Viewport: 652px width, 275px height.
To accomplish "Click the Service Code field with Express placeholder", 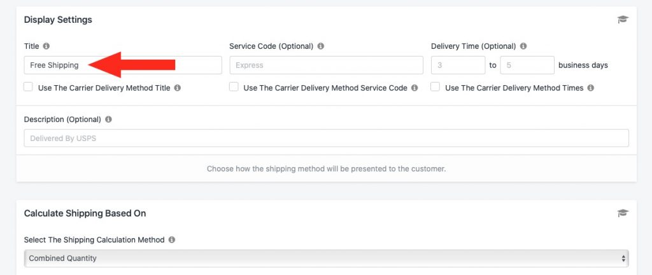I will 327,65.
